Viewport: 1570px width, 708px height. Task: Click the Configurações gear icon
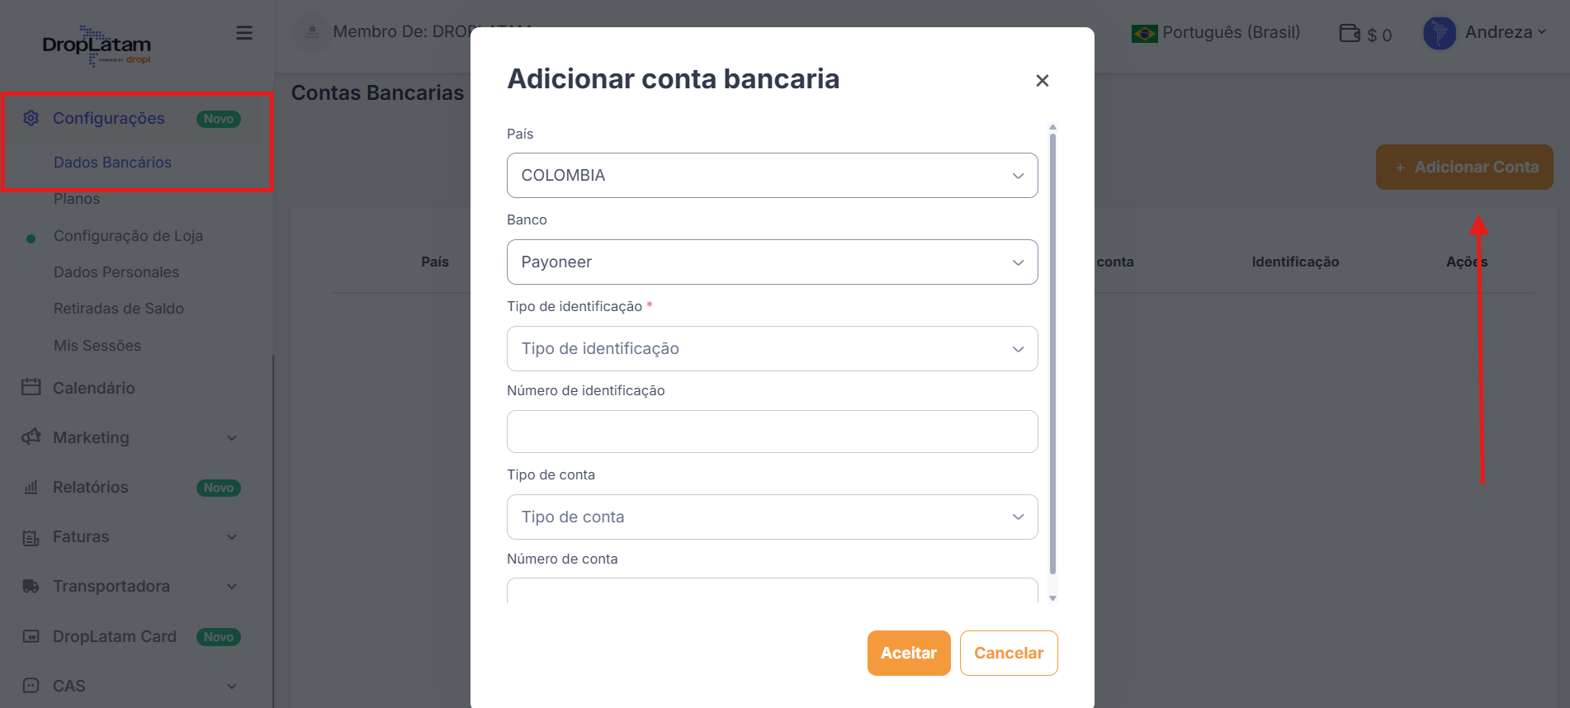(31, 118)
